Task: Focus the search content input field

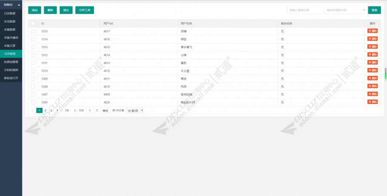Action: [305, 10]
